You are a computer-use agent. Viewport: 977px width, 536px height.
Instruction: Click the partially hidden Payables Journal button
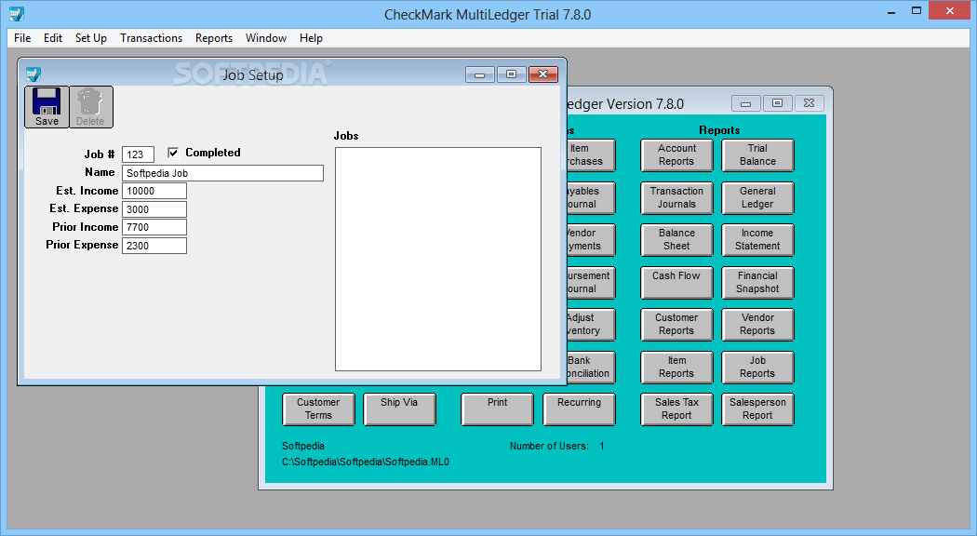tap(591, 197)
